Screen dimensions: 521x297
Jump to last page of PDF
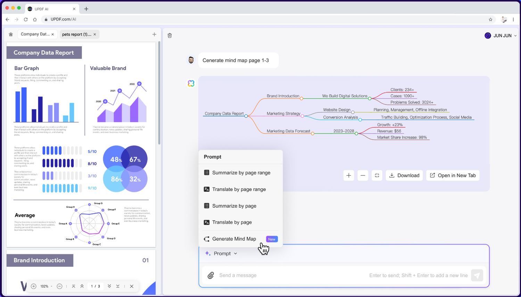pyautogui.click(x=118, y=286)
